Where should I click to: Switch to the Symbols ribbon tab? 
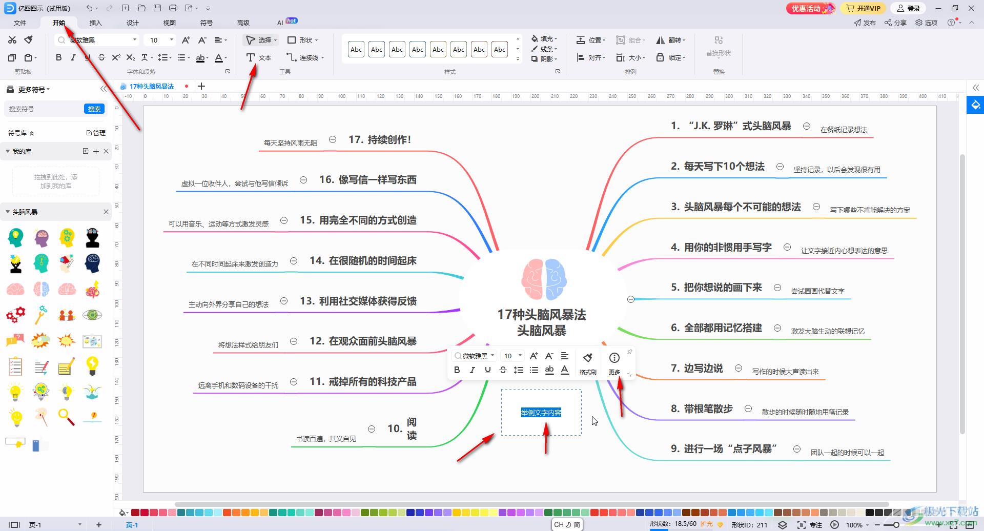(x=207, y=23)
